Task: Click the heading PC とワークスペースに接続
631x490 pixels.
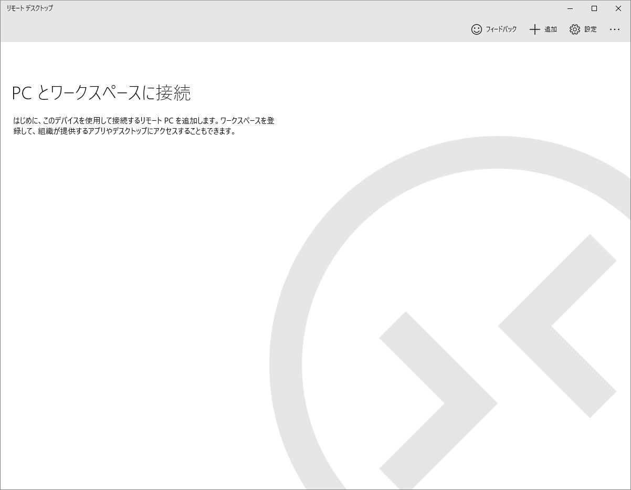Action: point(101,93)
